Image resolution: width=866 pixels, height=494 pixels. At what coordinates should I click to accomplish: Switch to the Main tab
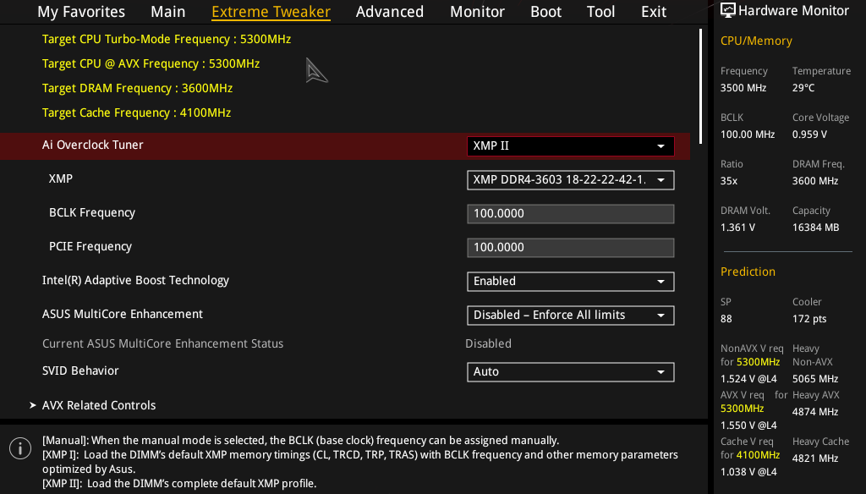168,12
